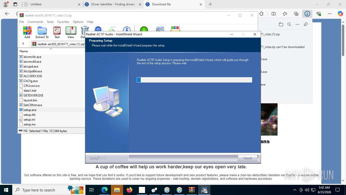Select GETDXVER.EXE in the archive list
Viewport: 346px width, 195px height.
tap(33, 95)
